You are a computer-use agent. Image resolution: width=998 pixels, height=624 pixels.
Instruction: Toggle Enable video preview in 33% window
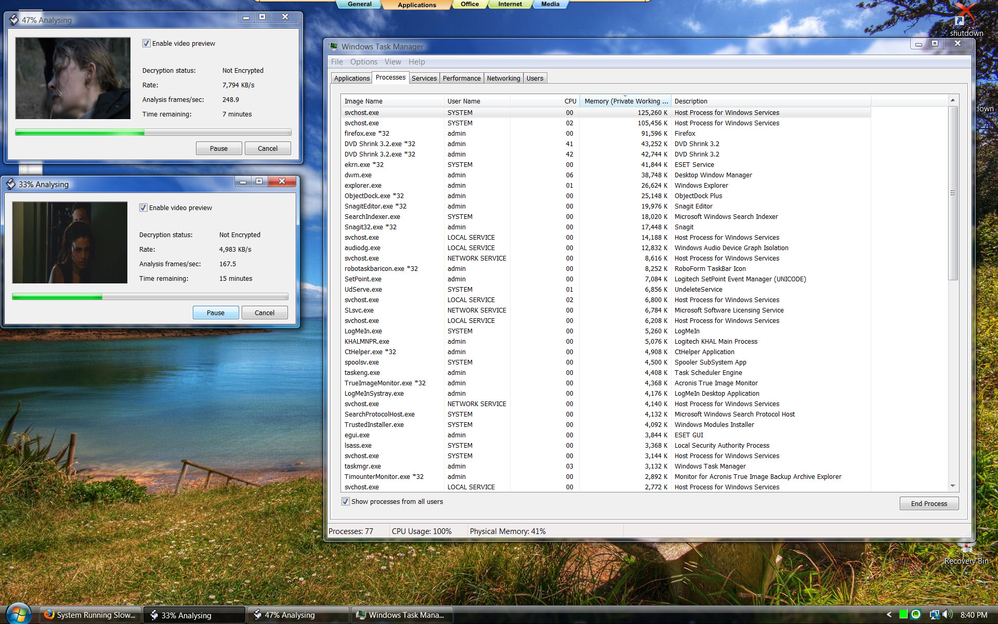click(x=143, y=207)
